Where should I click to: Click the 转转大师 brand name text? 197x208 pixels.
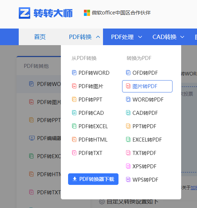53,13
